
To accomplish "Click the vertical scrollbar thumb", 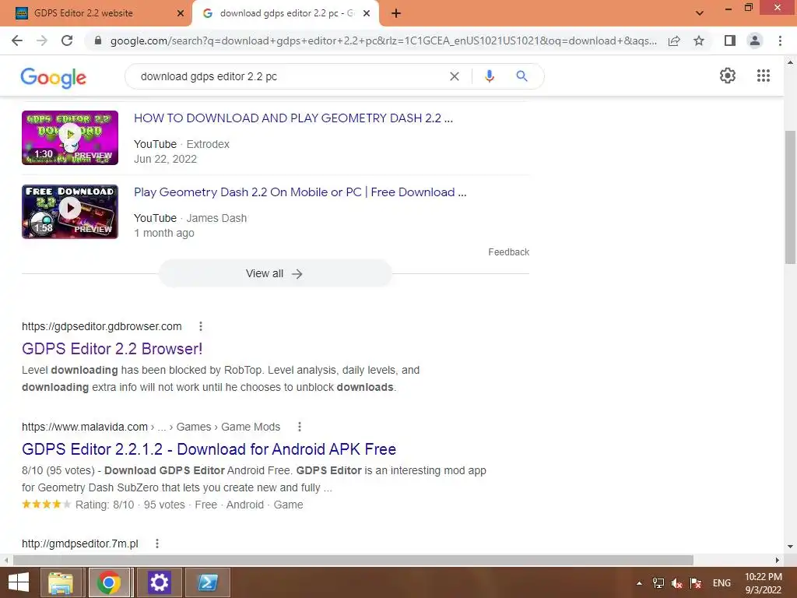I will pos(790,197).
